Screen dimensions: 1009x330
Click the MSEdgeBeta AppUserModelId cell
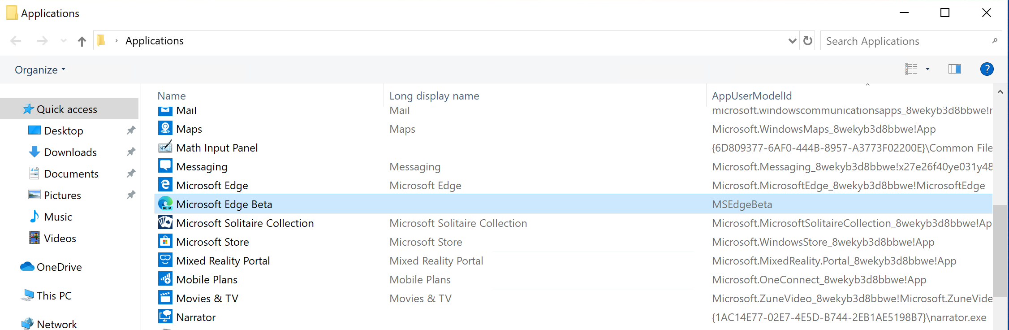[x=742, y=204]
